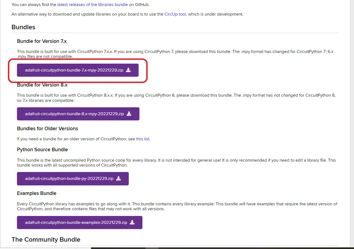Click the Bundles section heading
The width and height of the screenshot is (354, 249).
click(24, 27)
